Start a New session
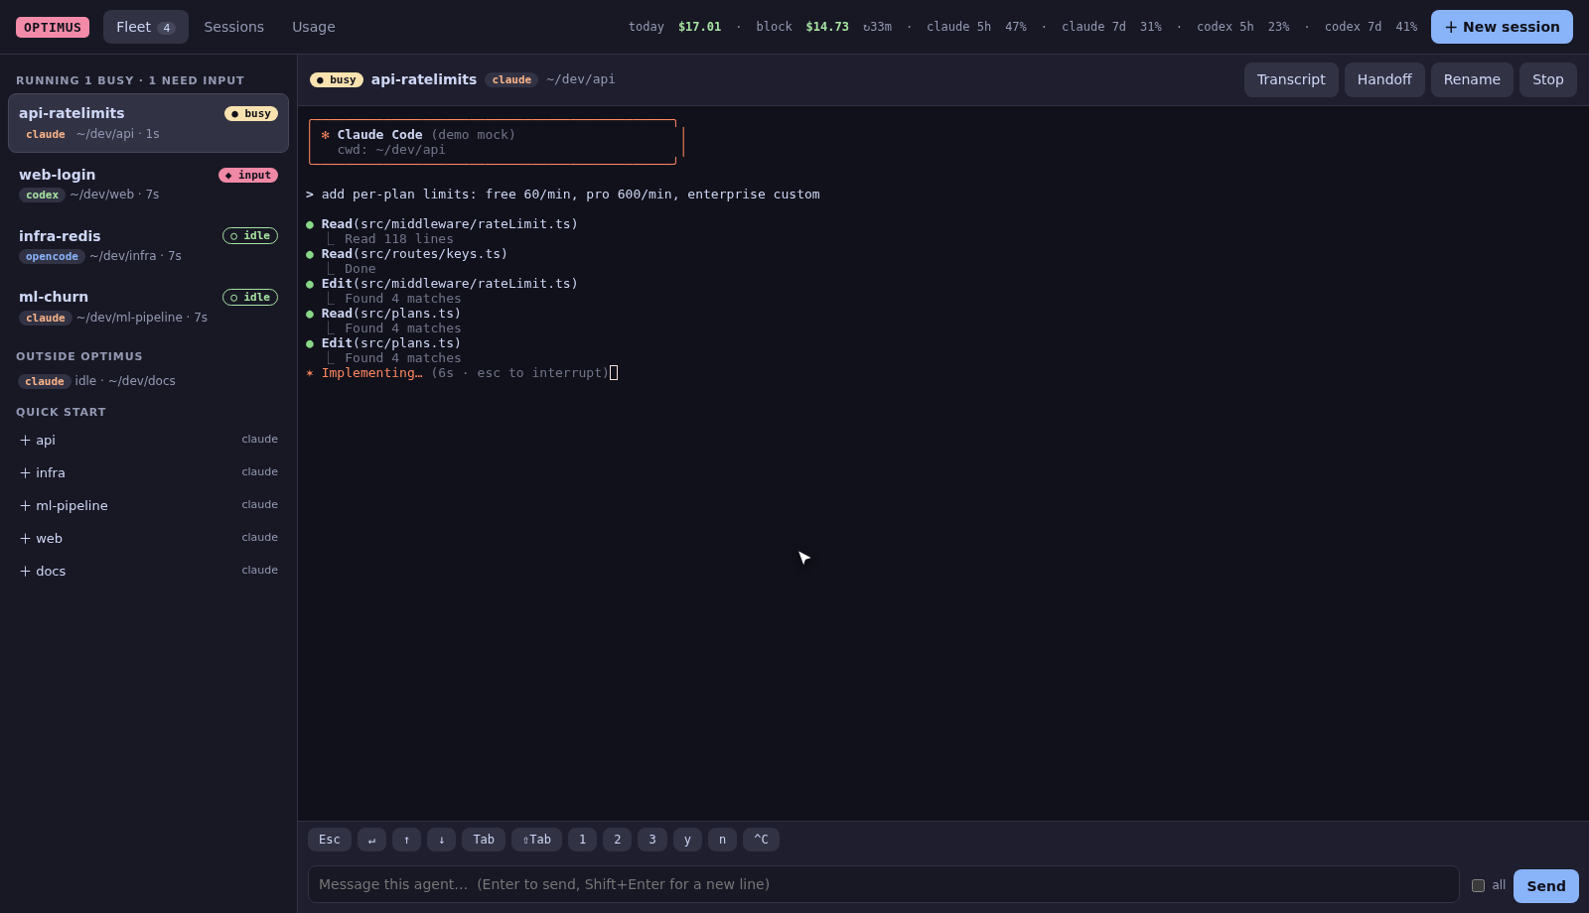Viewport: 1589px width, 913px height. tap(1502, 27)
